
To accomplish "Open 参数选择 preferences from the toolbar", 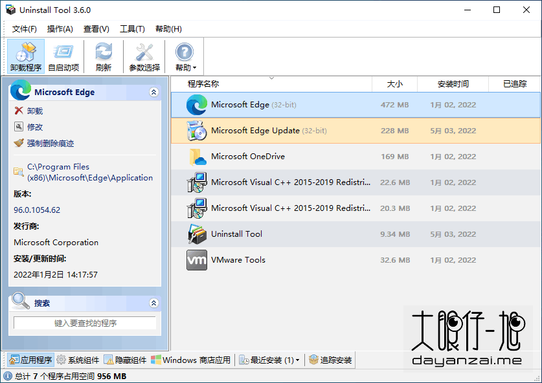I will click(x=144, y=56).
